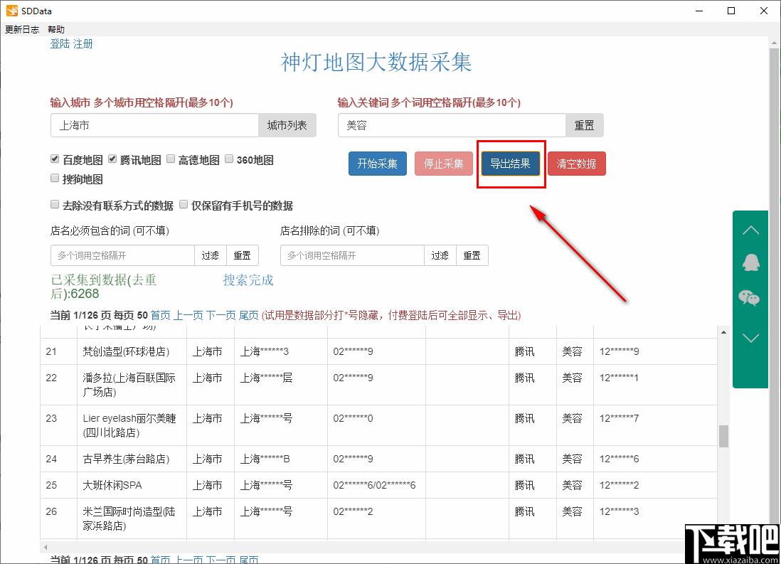
Task: Enable the 高德地图 checkbox
Action: 171,159
